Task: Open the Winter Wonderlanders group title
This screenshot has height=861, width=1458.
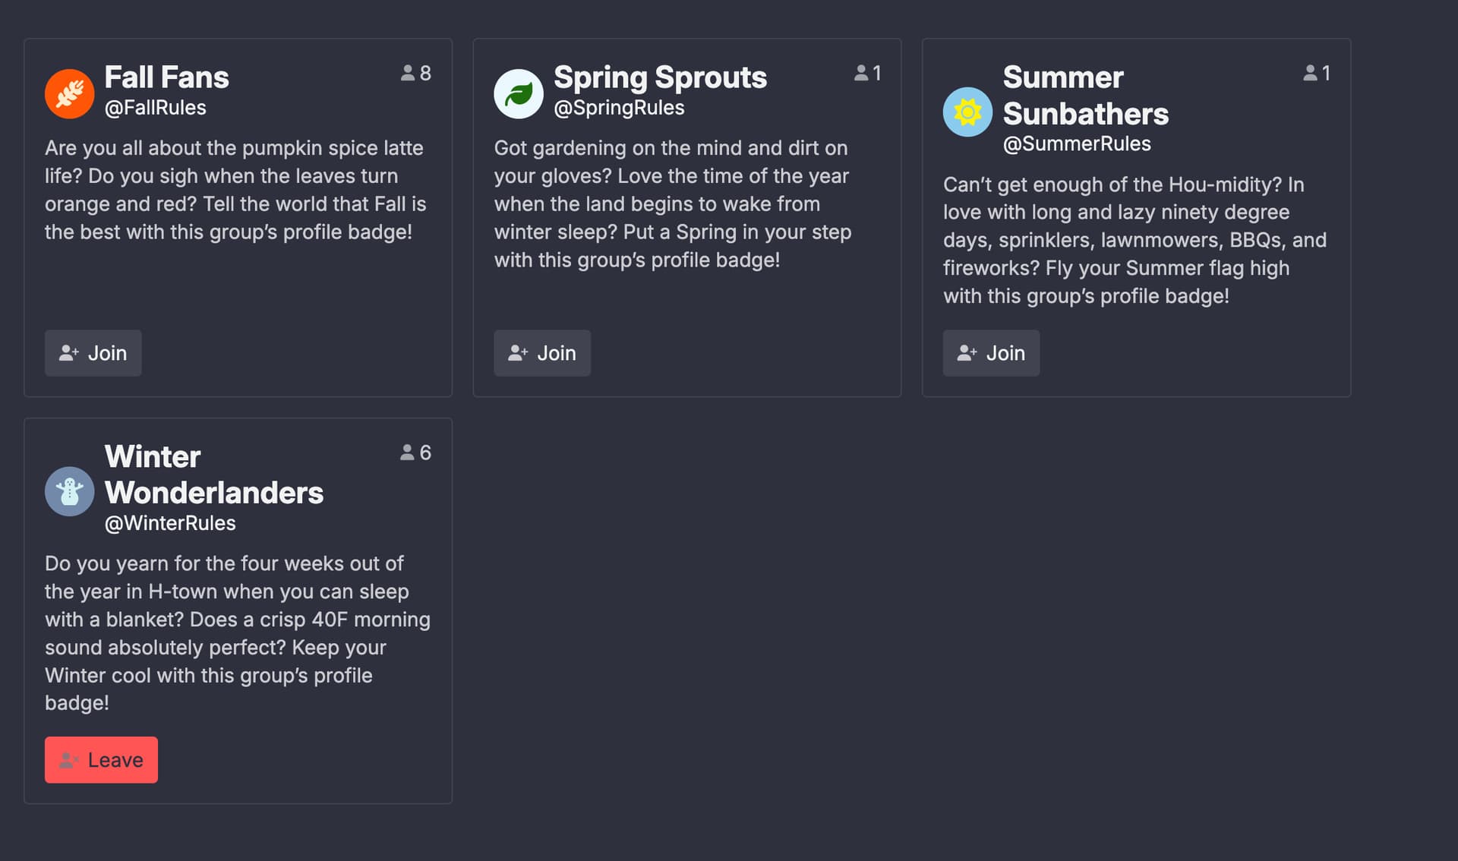Action: [213, 475]
